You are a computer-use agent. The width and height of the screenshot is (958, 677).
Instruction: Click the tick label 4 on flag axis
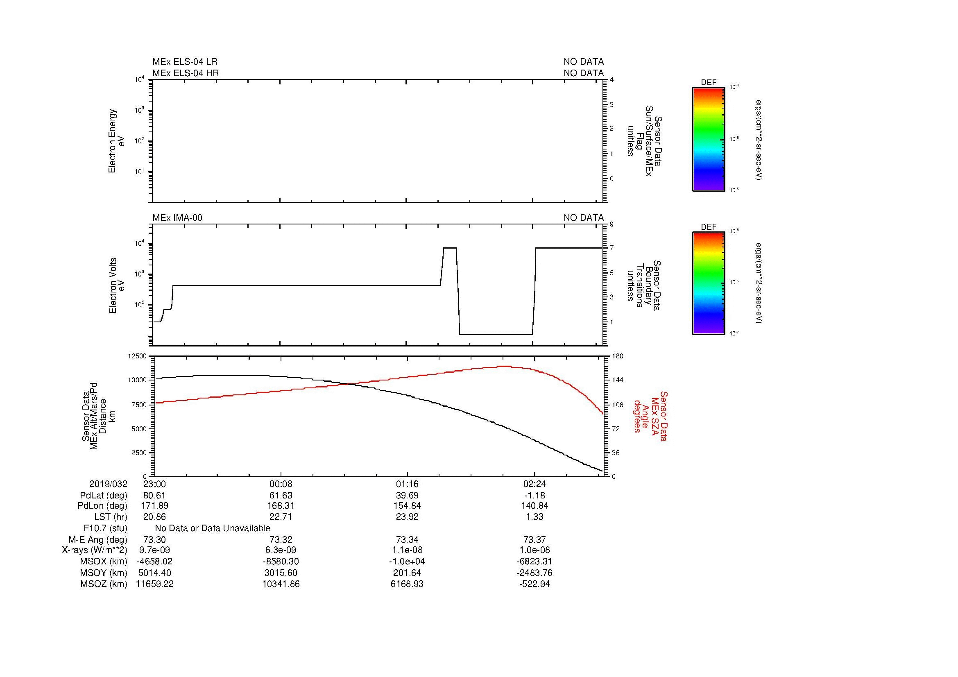click(x=611, y=80)
